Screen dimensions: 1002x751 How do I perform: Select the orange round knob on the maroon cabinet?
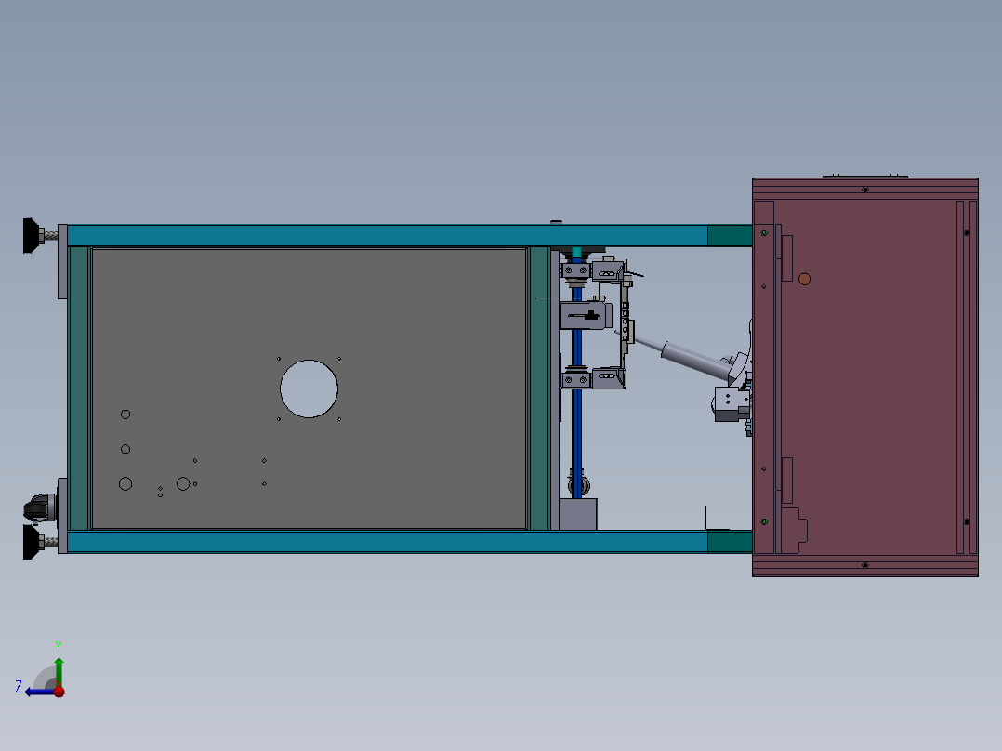coord(805,280)
